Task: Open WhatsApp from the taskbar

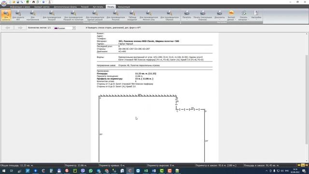Action: [91, 171]
